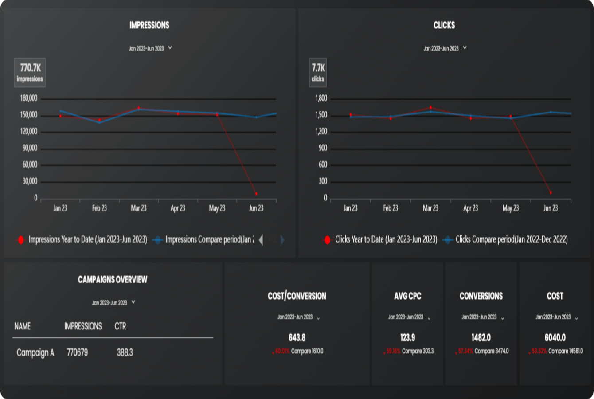Viewport: 594px width, 399px height.
Task: Click the 1482.0 Conversions value
Action: (x=481, y=338)
